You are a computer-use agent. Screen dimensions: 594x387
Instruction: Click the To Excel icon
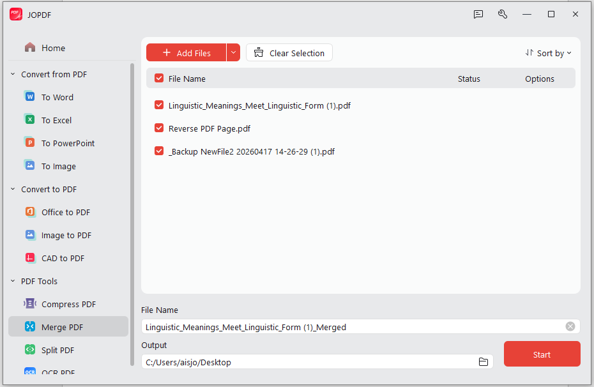30,119
